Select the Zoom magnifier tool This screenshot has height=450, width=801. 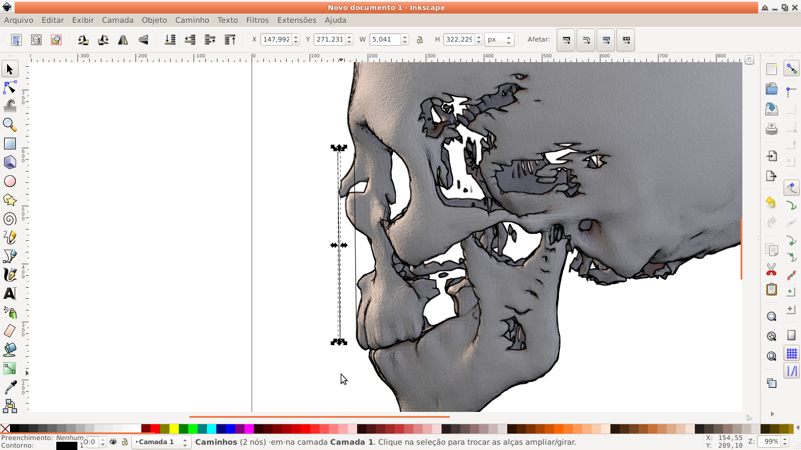point(9,125)
